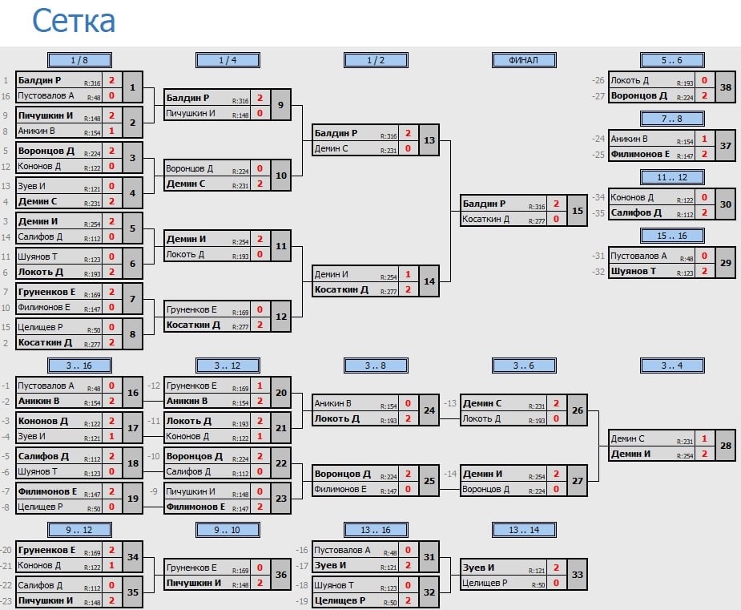Select the 5 .. 6 placement header
The height and width of the screenshot is (610, 741).
coord(672,60)
